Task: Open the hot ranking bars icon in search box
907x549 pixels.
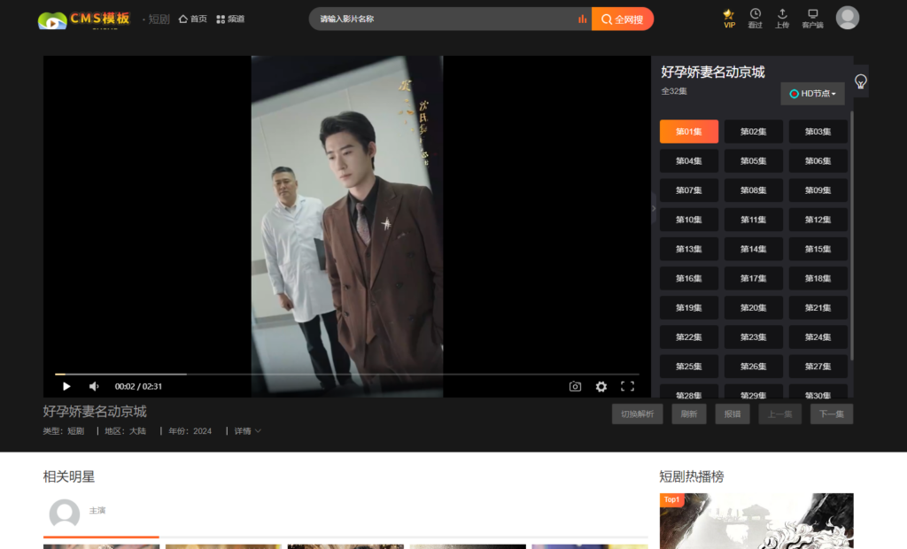Action: pyautogui.click(x=582, y=19)
